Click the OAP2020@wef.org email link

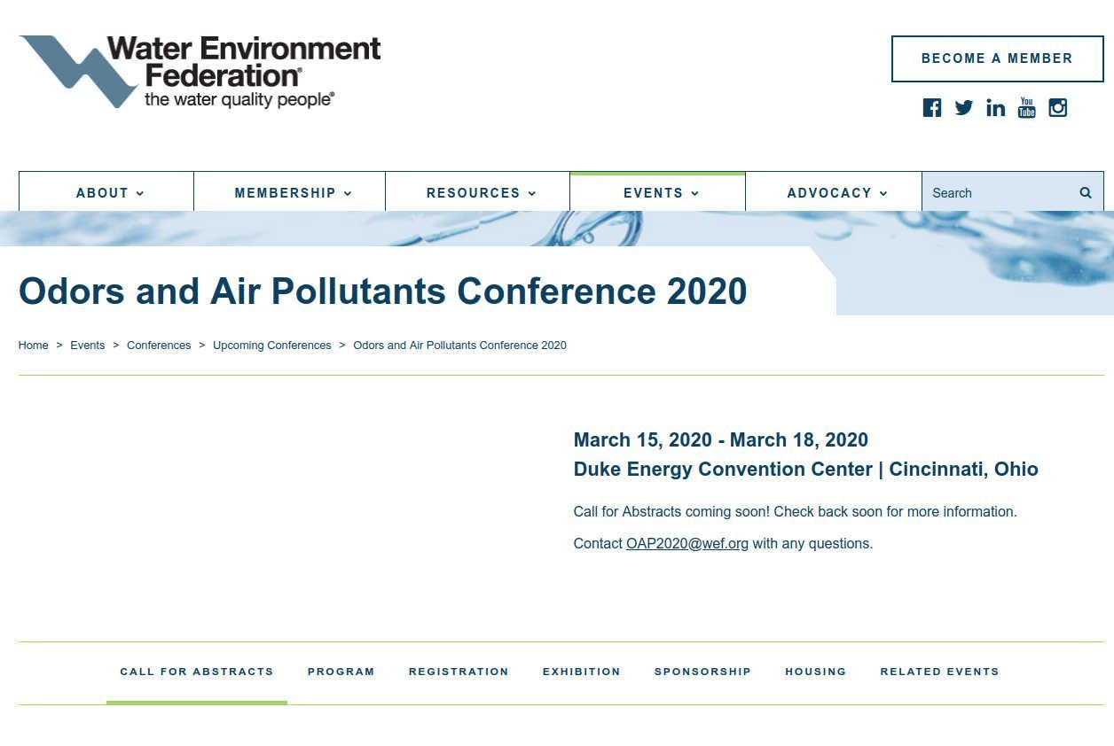click(687, 543)
